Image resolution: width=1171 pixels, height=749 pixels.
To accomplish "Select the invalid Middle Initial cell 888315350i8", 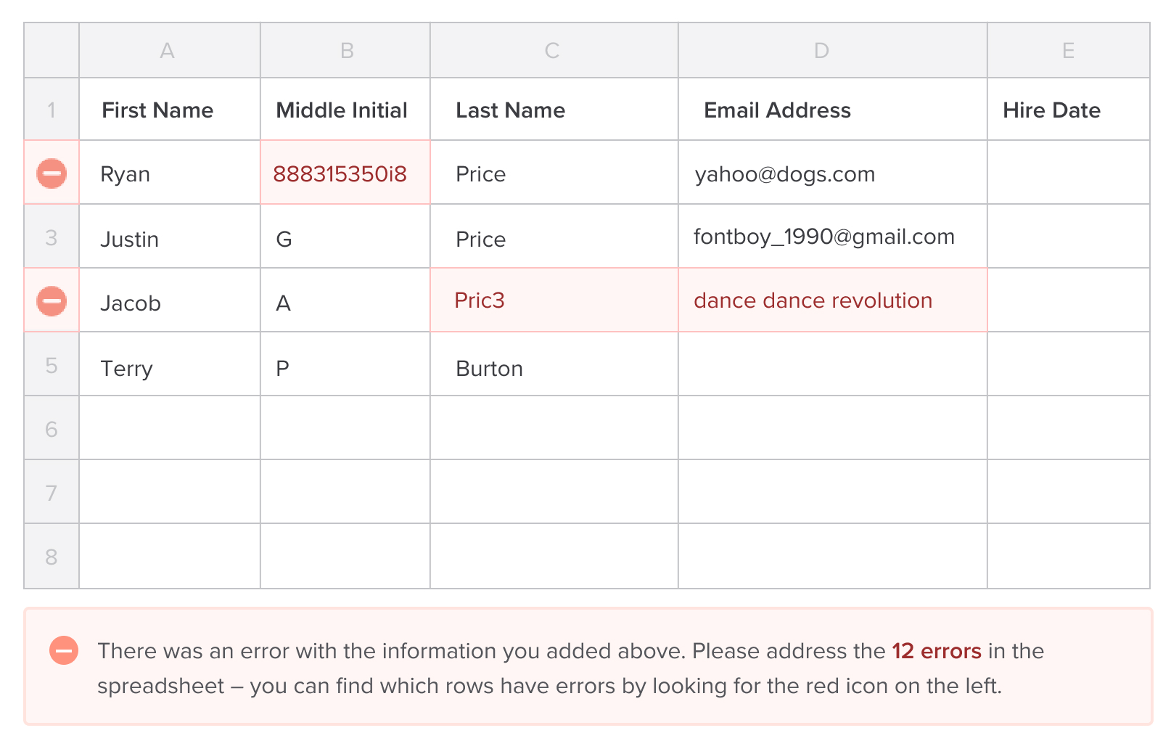I will (x=345, y=173).
